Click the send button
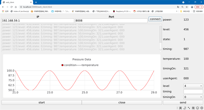 point(183,102)
